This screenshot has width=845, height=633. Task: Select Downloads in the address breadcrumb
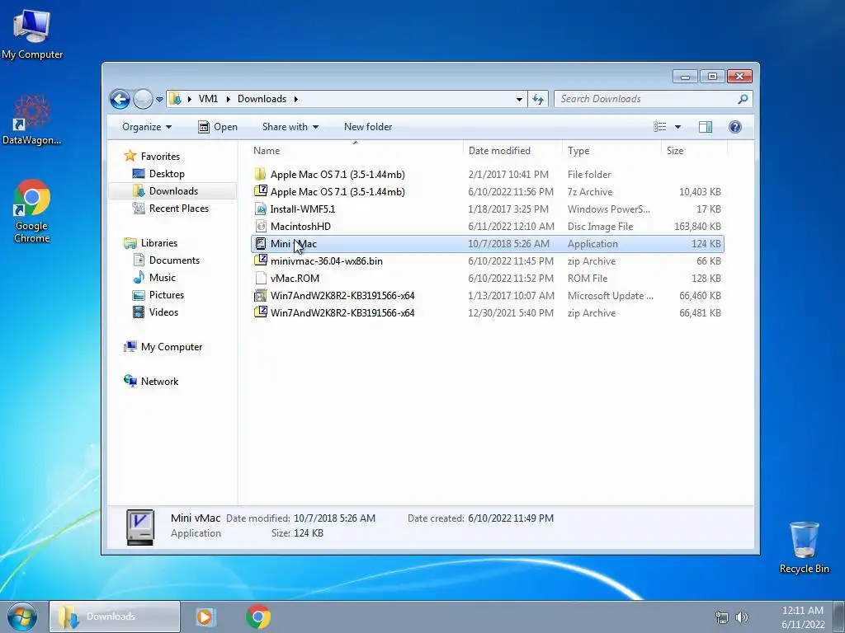pos(262,99)
